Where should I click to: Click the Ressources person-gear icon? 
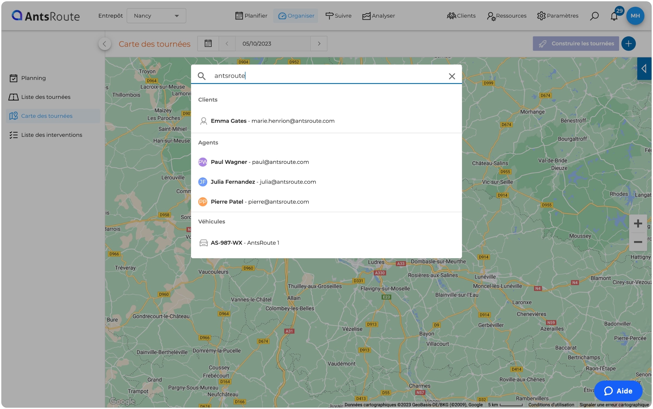[491, 17]
